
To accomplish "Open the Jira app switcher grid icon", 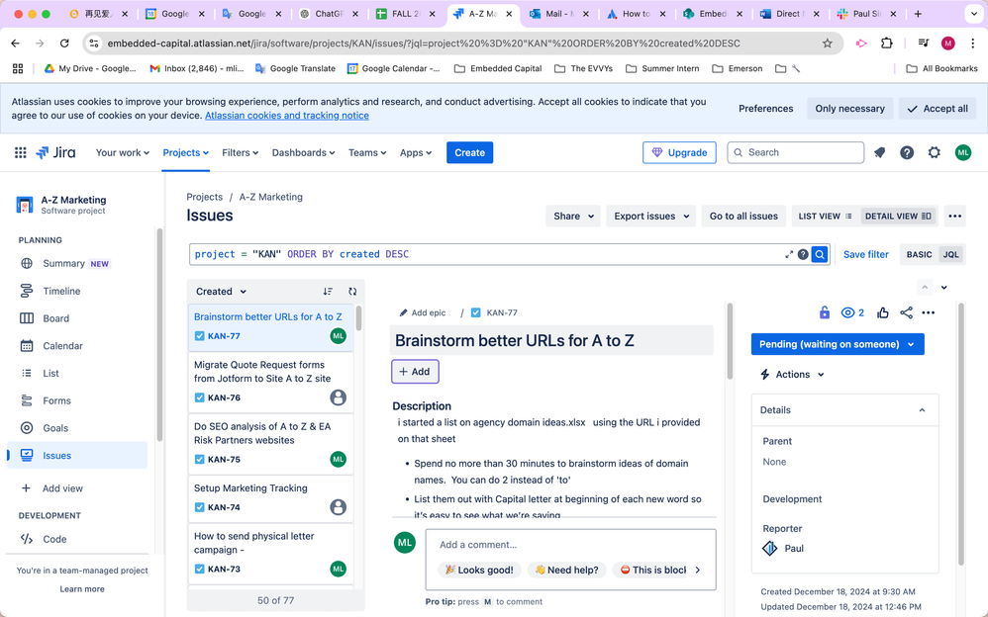I will (x=20, y=152).
